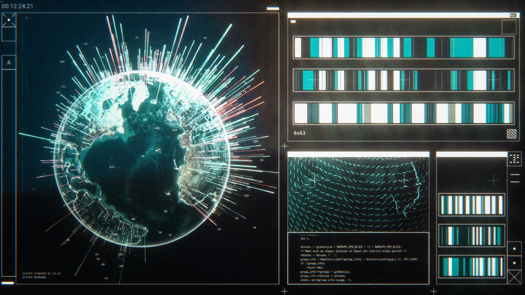Click the small white dash under the title bar
Image resolution: width=525 pixels, height=295 pixels.
[293, 22]
